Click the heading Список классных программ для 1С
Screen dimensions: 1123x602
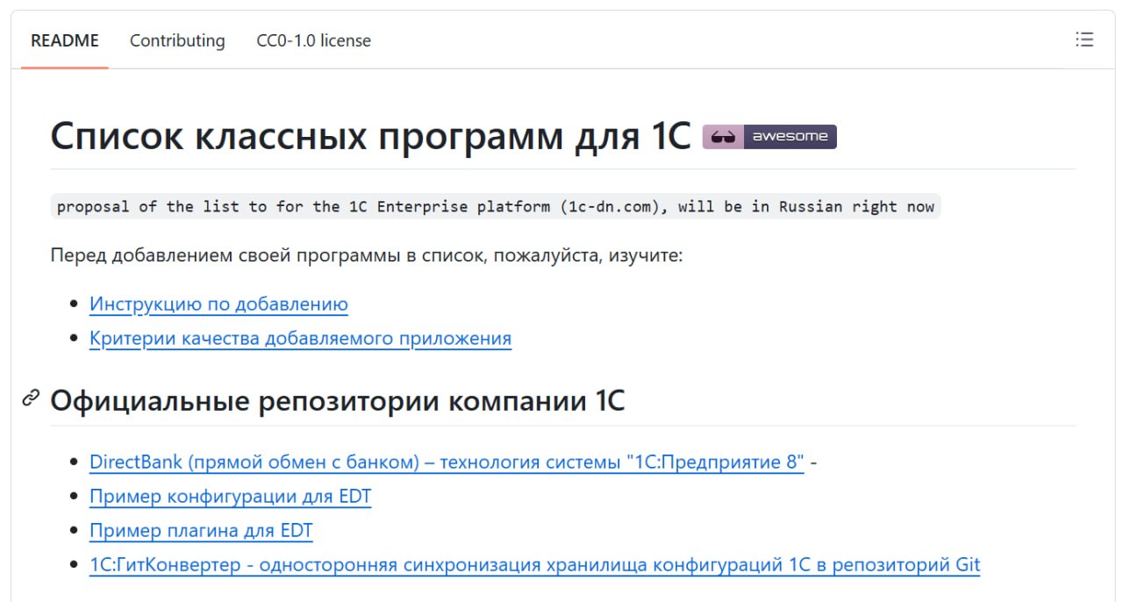click(x=371, y=137)
